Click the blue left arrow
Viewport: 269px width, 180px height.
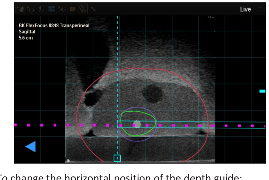pyautogui.click(x=31, y=147)
